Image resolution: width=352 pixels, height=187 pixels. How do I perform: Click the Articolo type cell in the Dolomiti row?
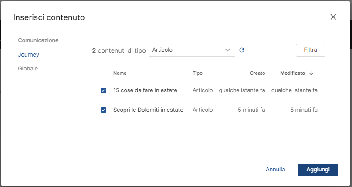203,110
